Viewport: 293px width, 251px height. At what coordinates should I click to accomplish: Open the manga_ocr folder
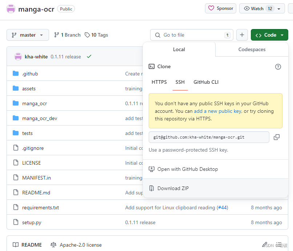[35, 103]
